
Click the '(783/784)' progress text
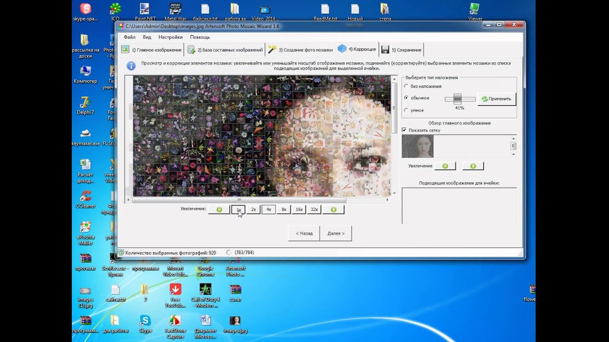(244, 253)
